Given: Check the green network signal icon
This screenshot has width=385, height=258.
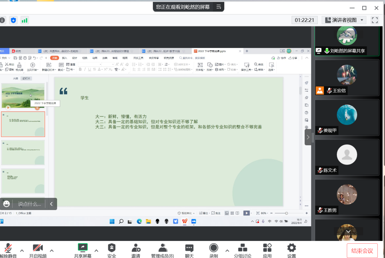Looking at the screenshot, I should tap(25, 20).
